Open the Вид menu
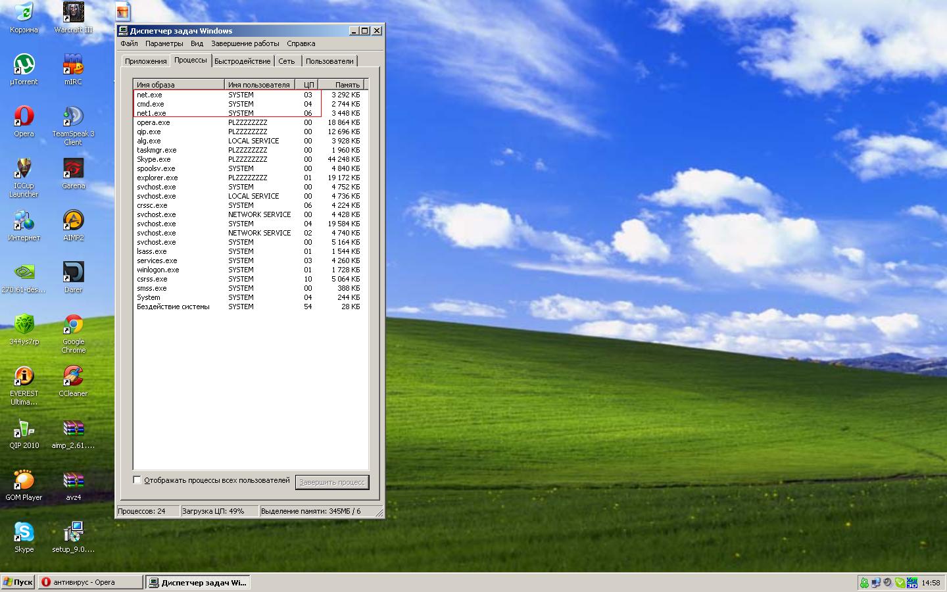The width and height of the screenshot is (947, 592). click(x=197, y=43)
